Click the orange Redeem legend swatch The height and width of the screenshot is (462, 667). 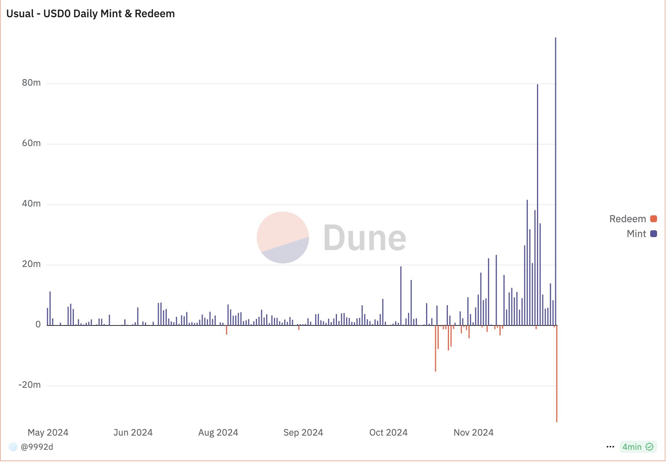click(x=654, y=219)
